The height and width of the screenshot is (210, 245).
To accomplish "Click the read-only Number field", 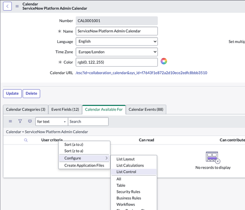I will [117, 21].
